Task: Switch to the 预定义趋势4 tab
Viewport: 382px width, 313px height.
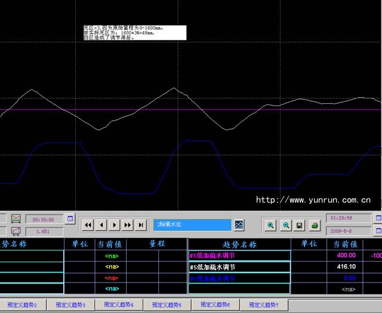Action: [118, 305]
